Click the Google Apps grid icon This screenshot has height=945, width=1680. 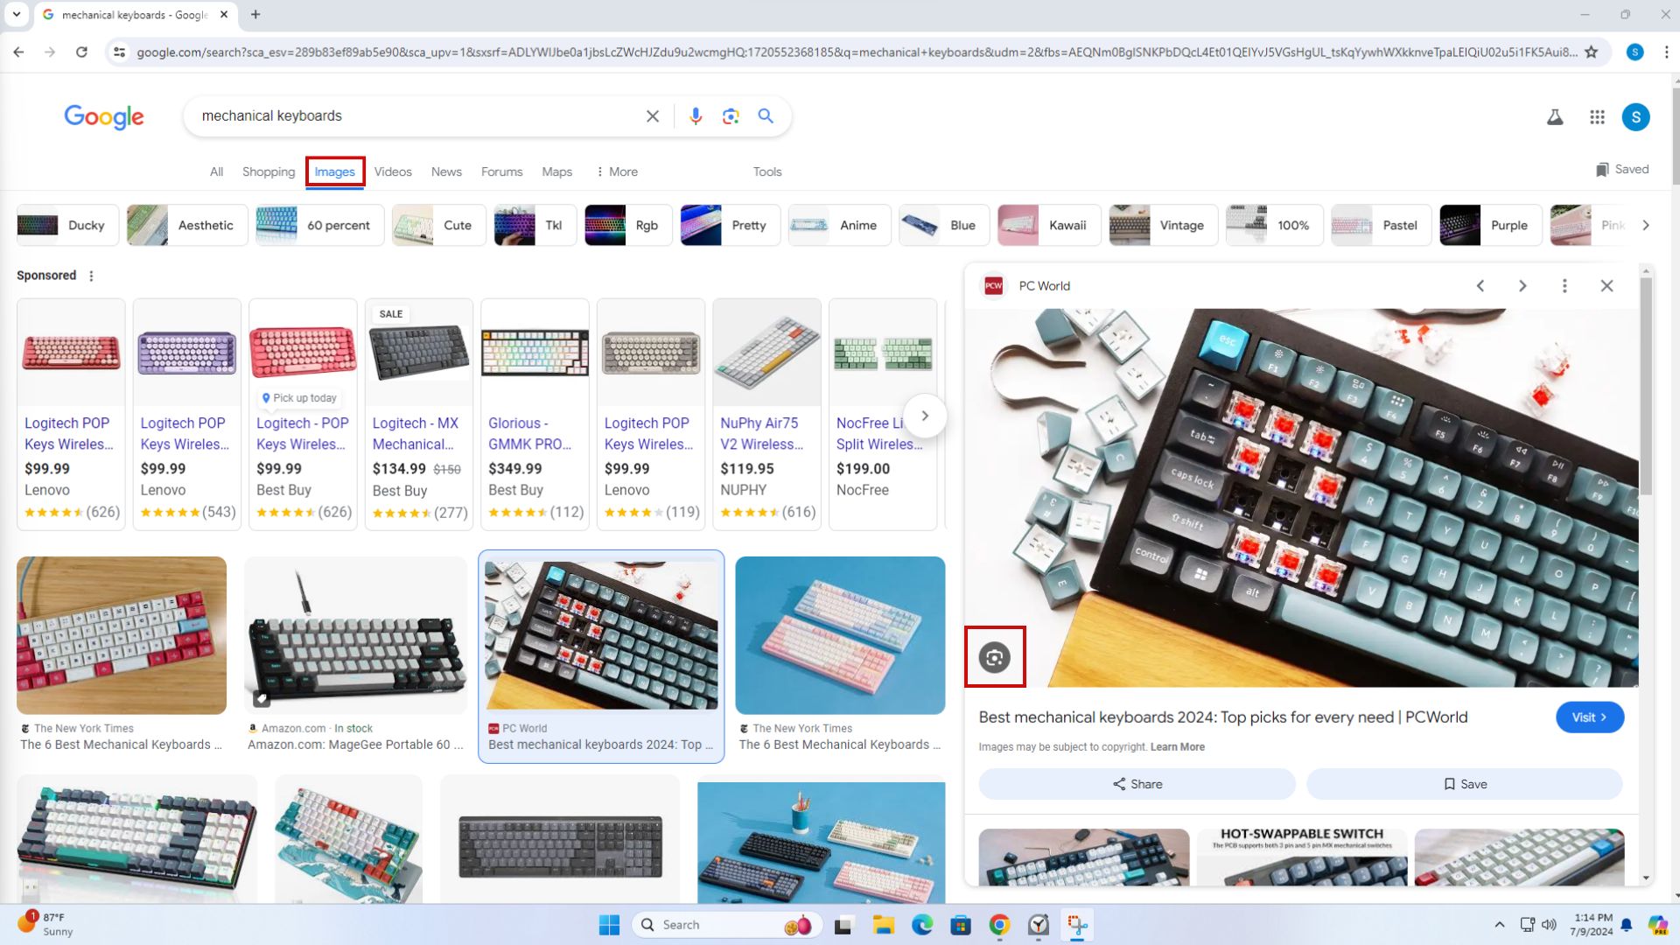point(1597,118)
